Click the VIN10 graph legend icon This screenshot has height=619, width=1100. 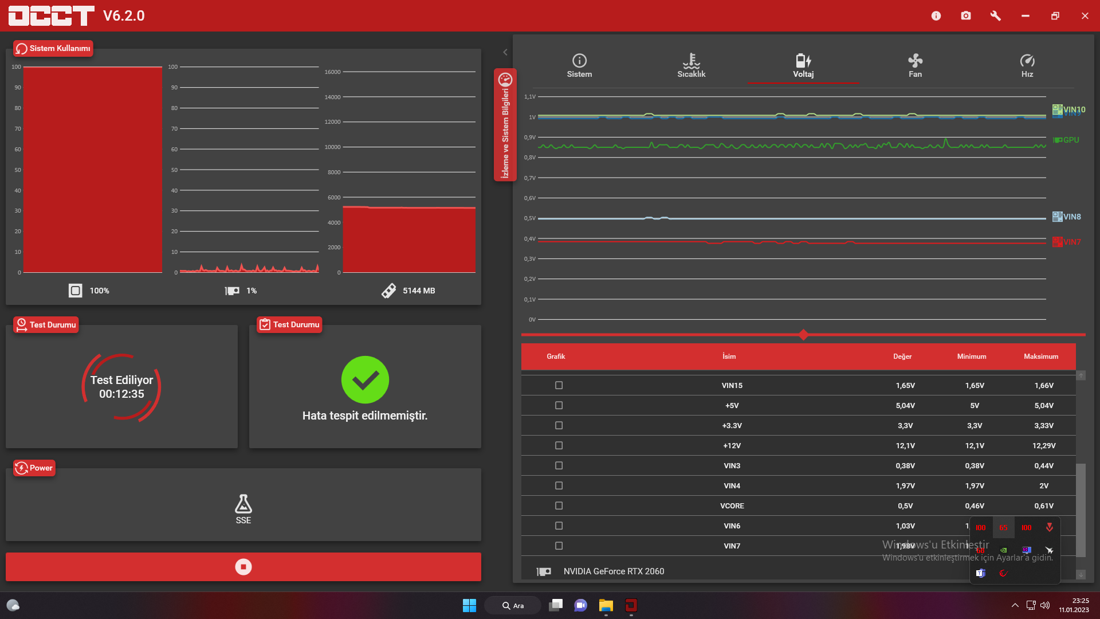pyautogui.click(x=1057, y=108)
